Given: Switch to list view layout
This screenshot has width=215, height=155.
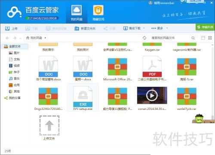Looking at the screenshot, I should pyautogui.click(x=203, y=38).
